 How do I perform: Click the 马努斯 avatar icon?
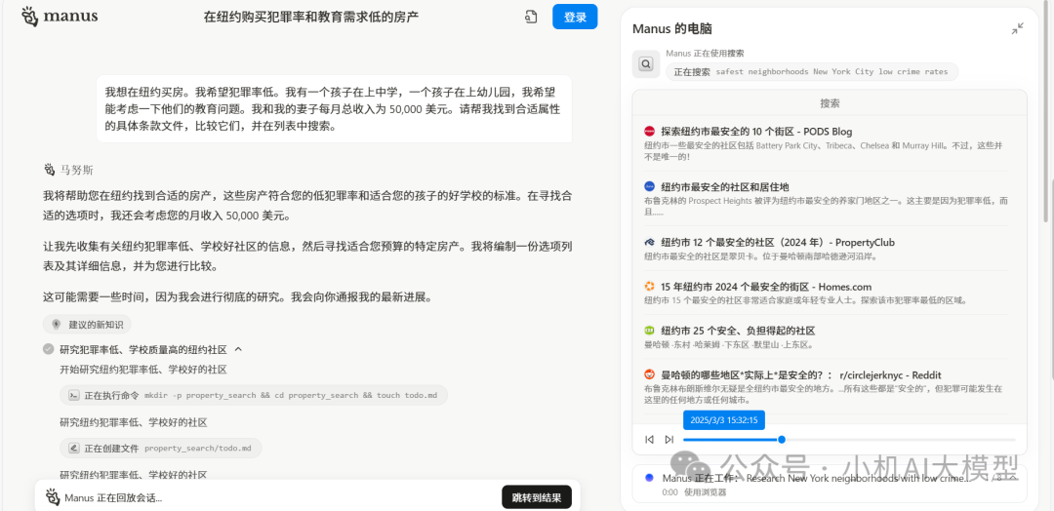pyautogui.click(x=49, y=170)
